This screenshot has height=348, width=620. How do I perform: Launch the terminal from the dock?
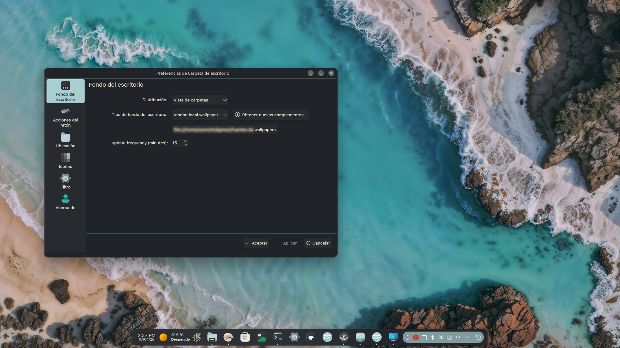click(278, 337)
